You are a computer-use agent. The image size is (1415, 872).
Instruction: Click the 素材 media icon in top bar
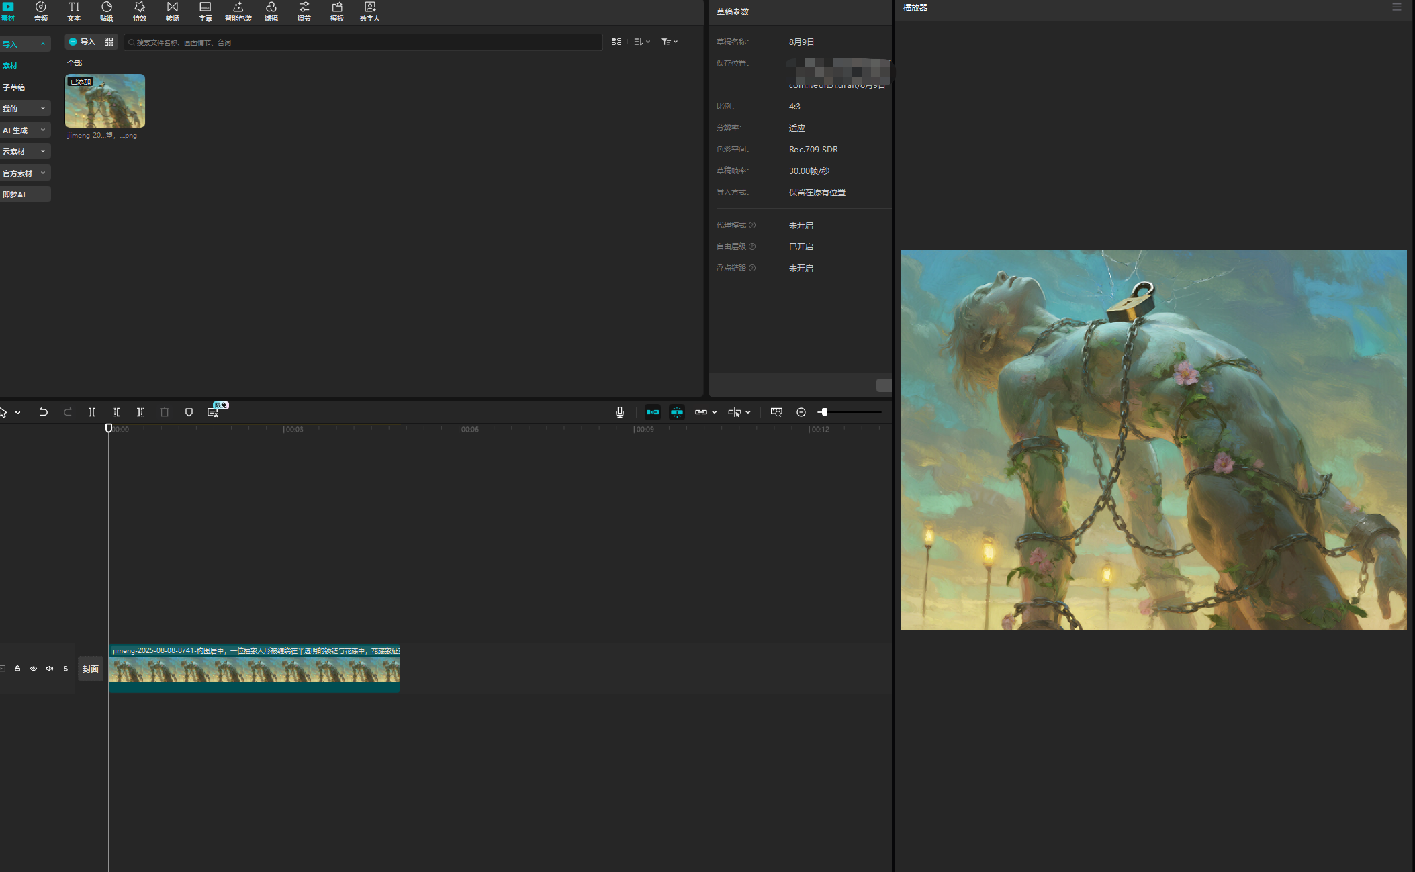8,11
